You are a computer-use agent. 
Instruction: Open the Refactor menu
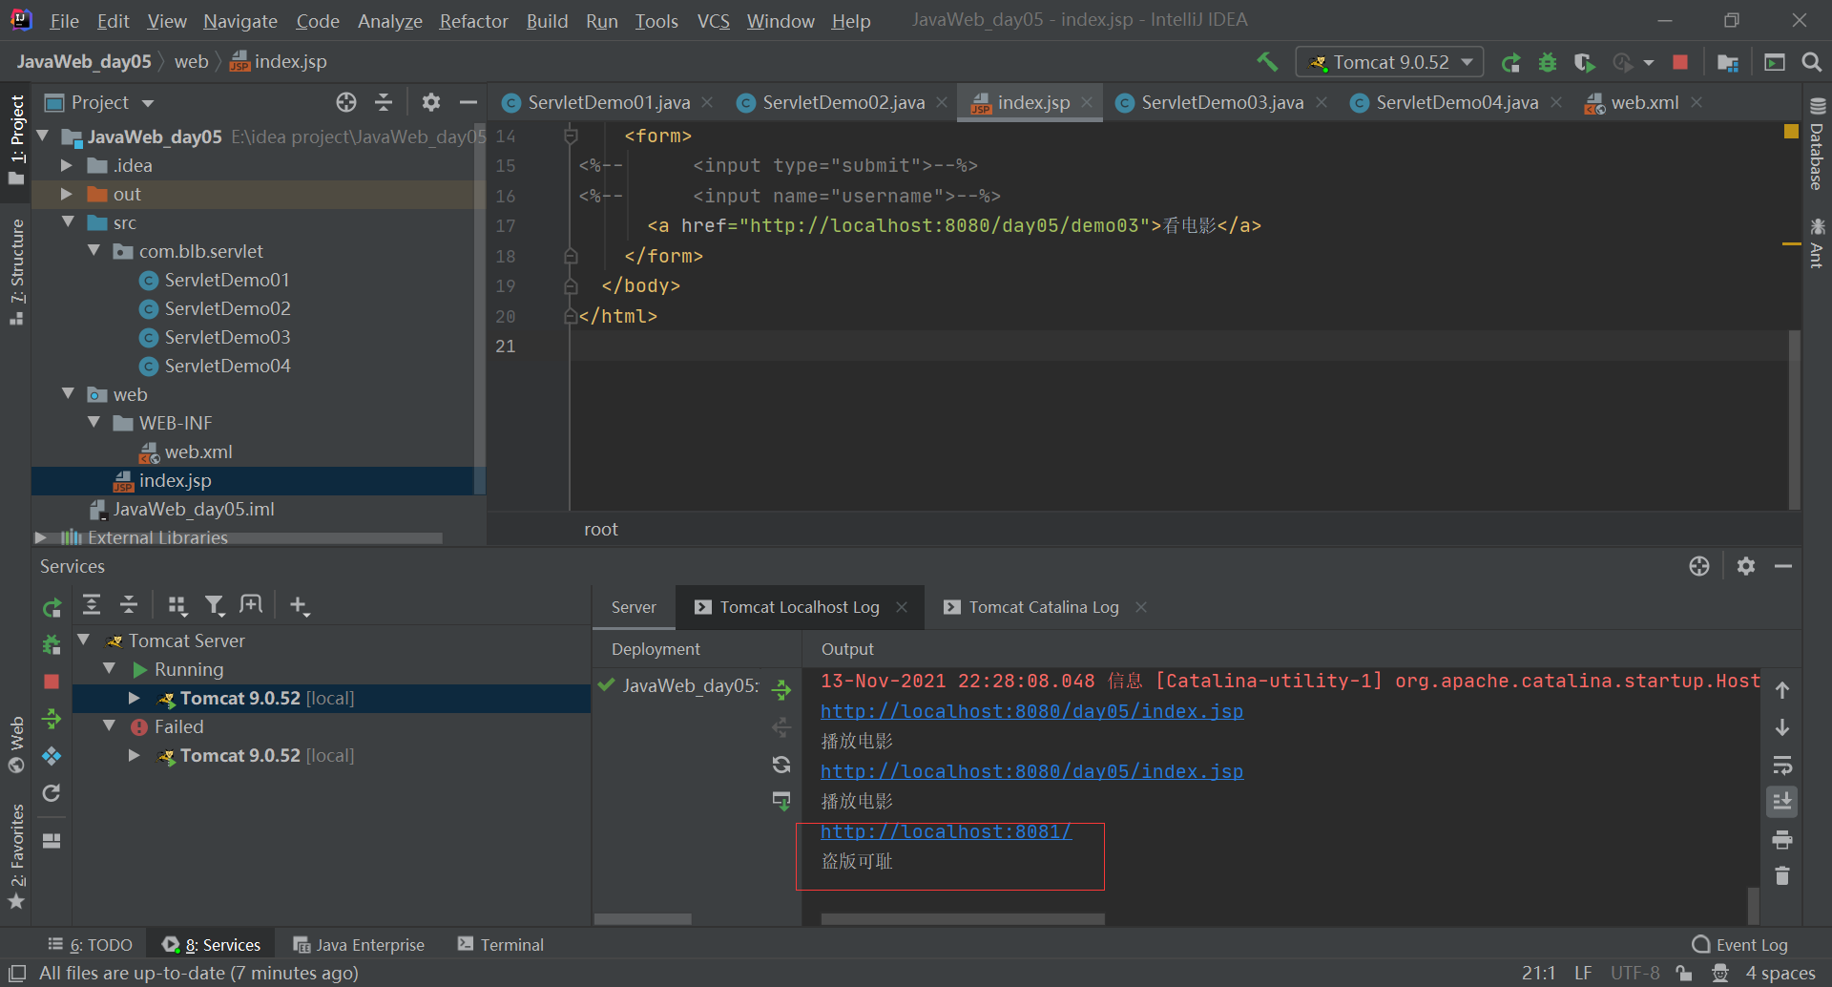(x=473, y=21)
